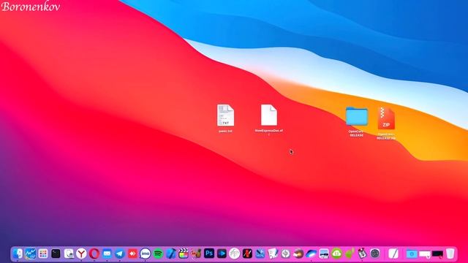Open the Terminal app in the Dock
The height and width of the screenshot is (263, 468).
tap(56, 254)
